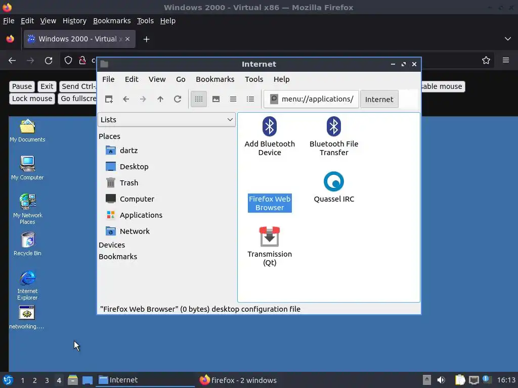Open Firefox History menu
The image size is (518, 388).
[x=74, y=21]
